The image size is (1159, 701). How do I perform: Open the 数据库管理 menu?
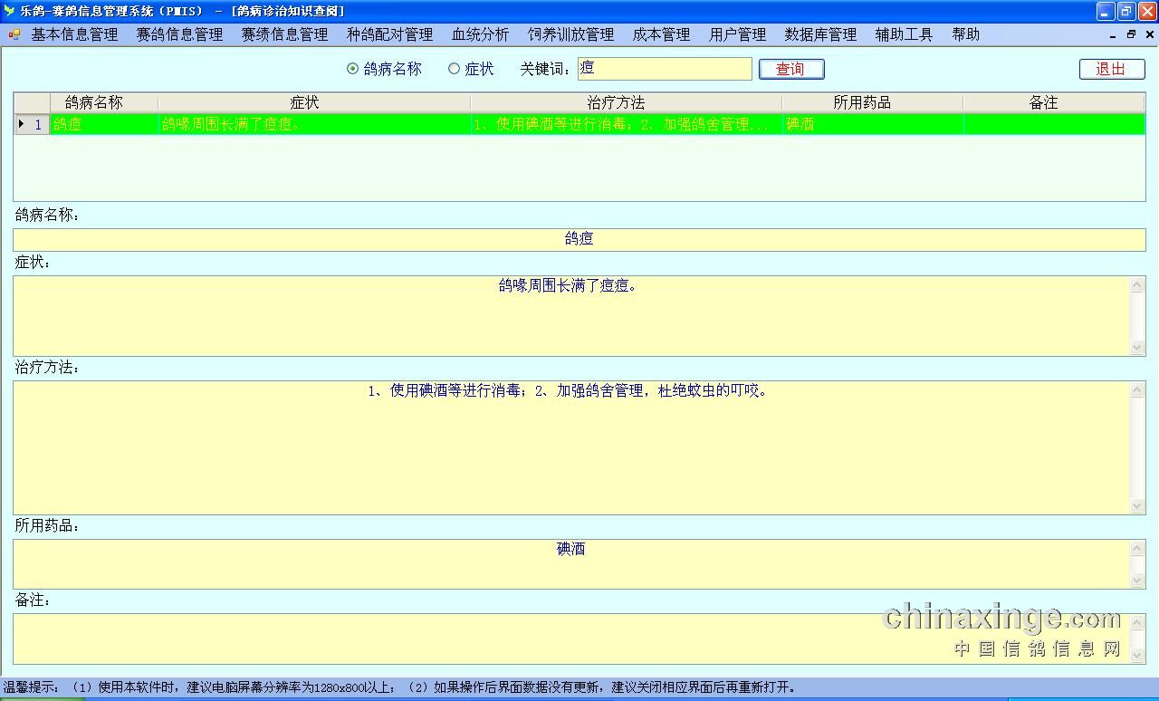pos(820,34)
